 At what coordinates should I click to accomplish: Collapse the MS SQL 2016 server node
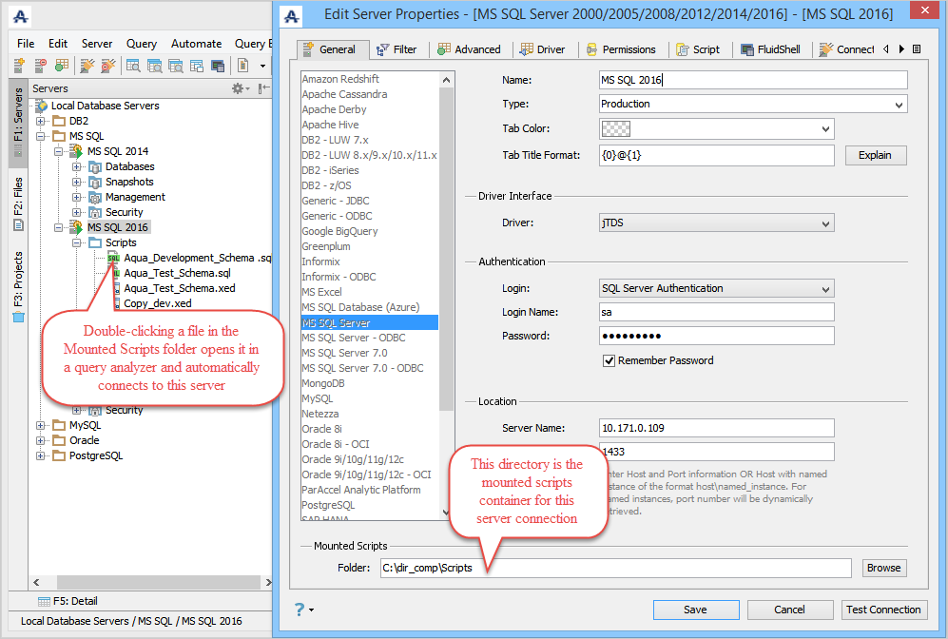point(59,227)
